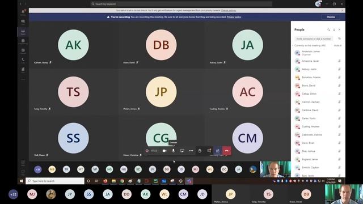
Task: Expand more apps ellipsis in left sidebar
Action: (23, 79)
